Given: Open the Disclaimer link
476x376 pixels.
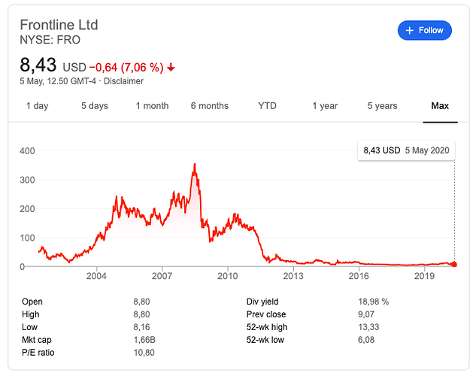Looking at the screenshot, I should pyautogui.click(x=123, y=81).
